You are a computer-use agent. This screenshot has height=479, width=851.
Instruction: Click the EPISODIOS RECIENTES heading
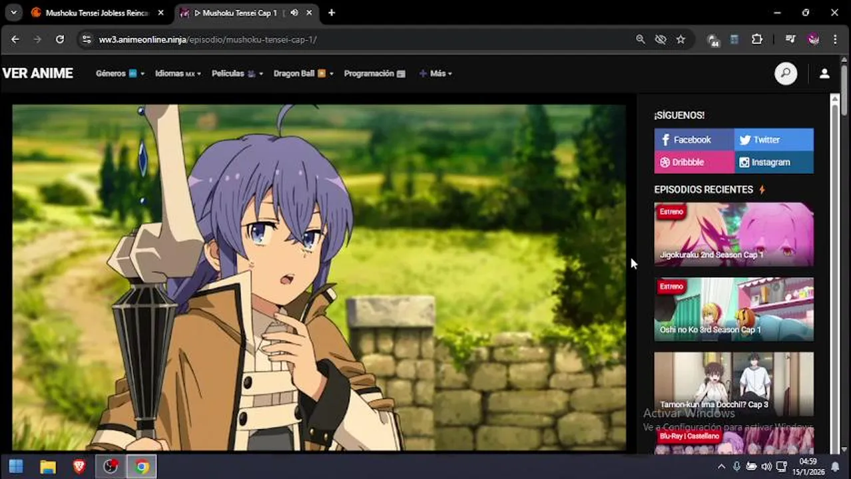coord(703,190)
